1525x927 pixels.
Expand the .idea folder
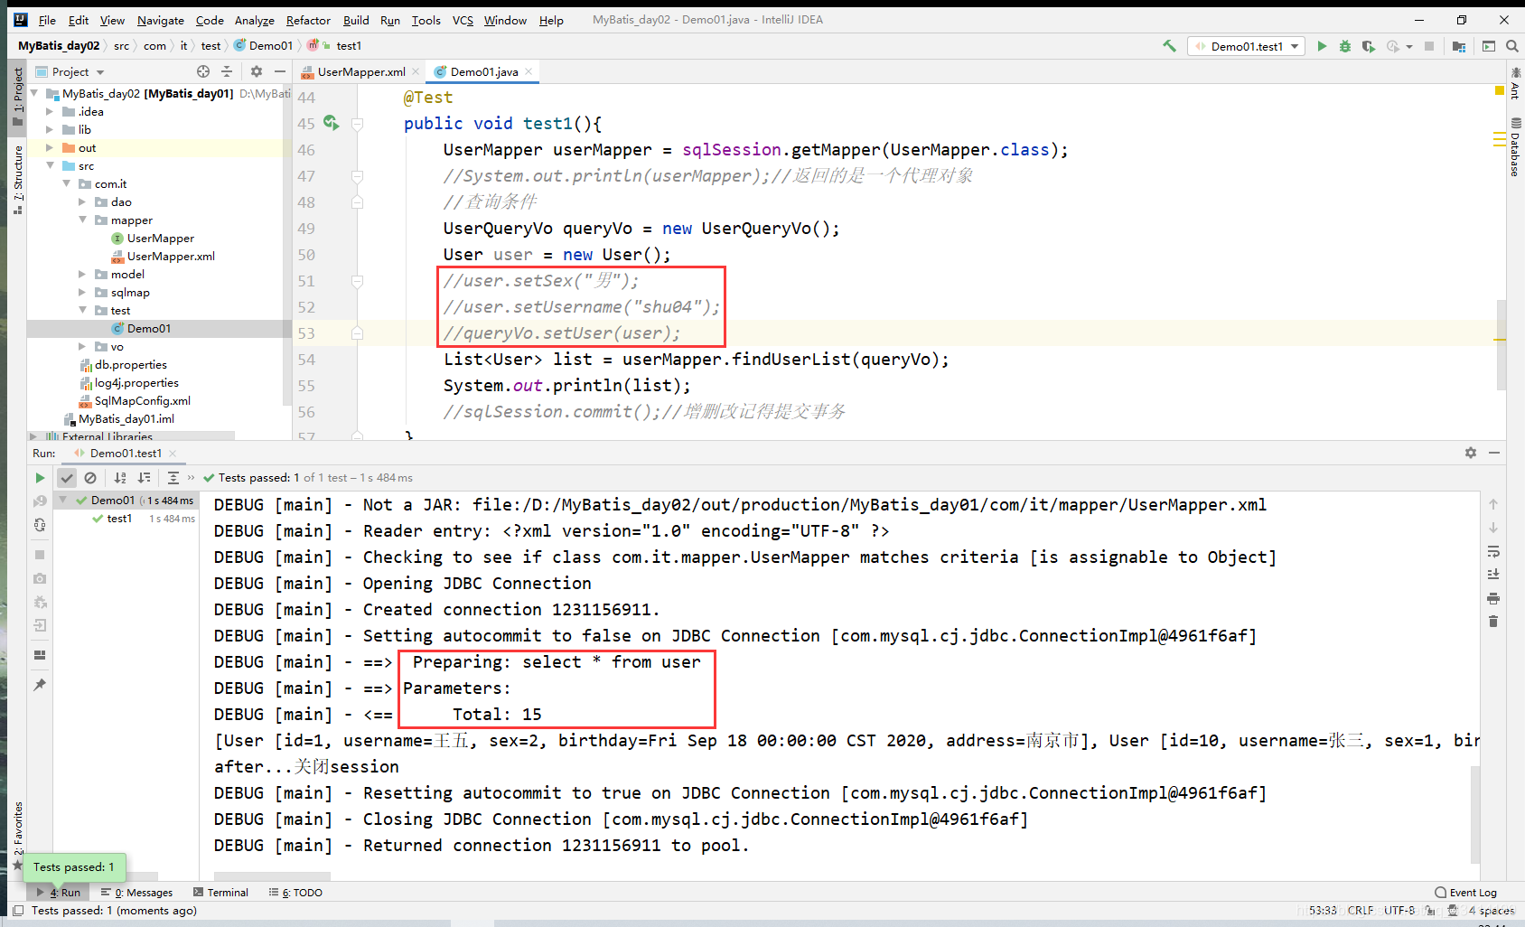click(50, 112)
